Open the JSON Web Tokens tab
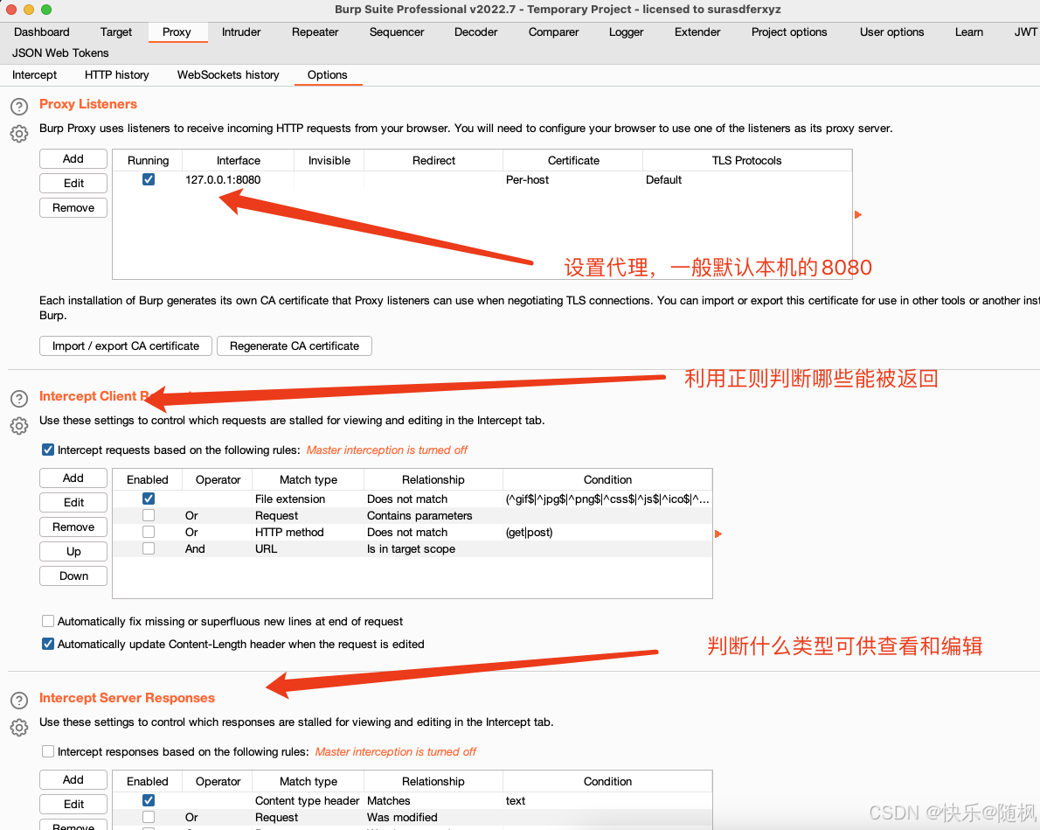The height and width of the screenshot is (830, 1040). (x=60, y=52)
